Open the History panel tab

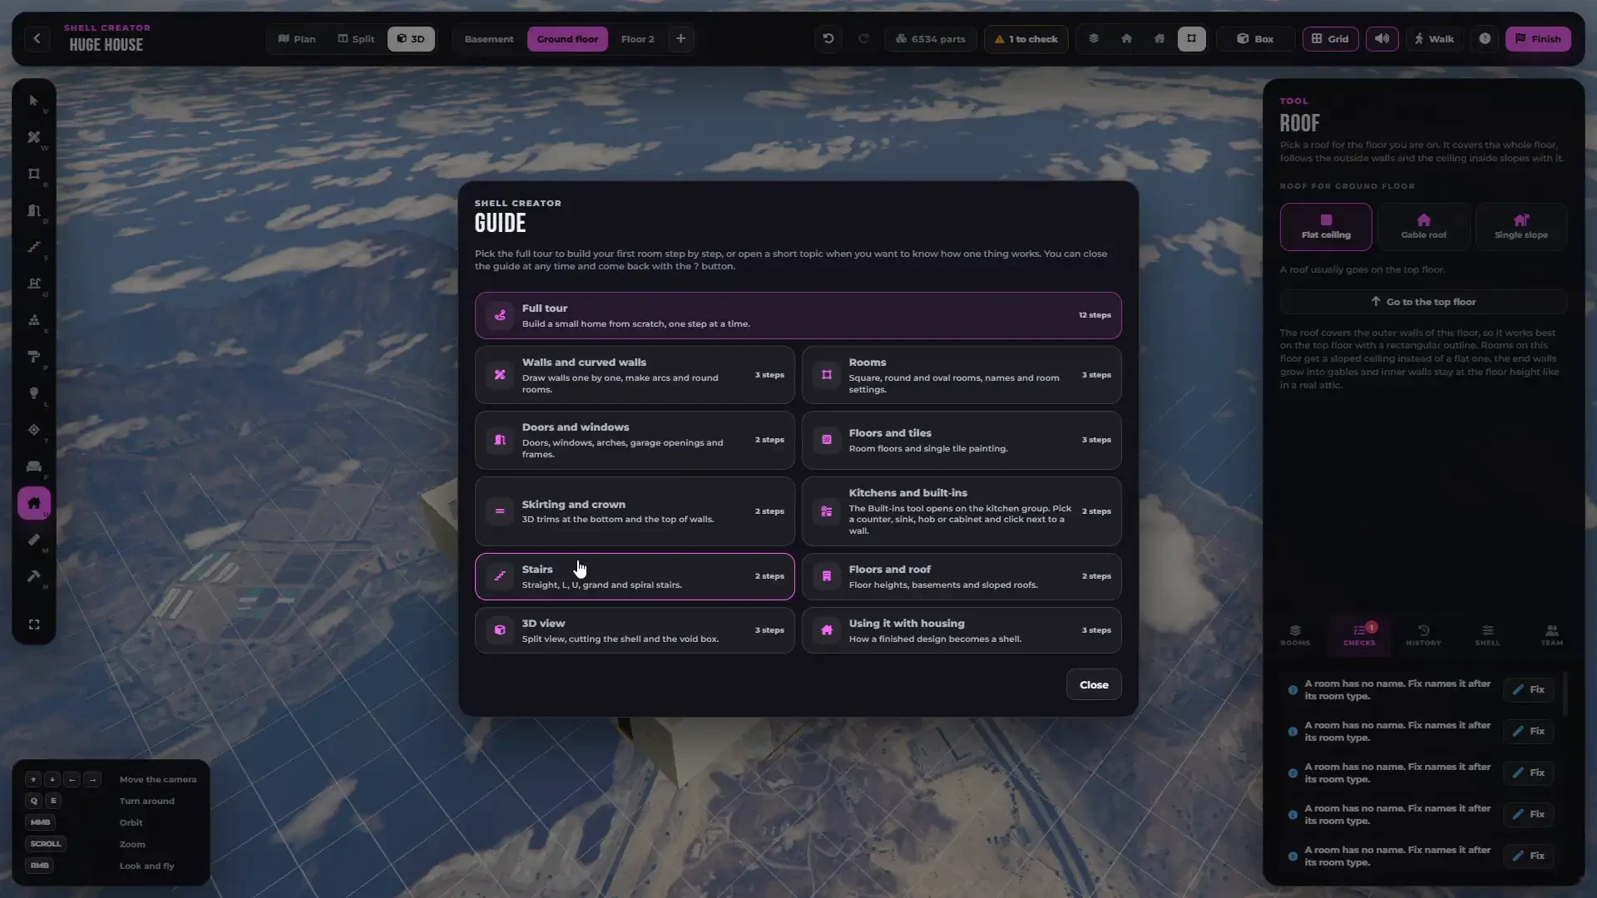point(1423,635)
